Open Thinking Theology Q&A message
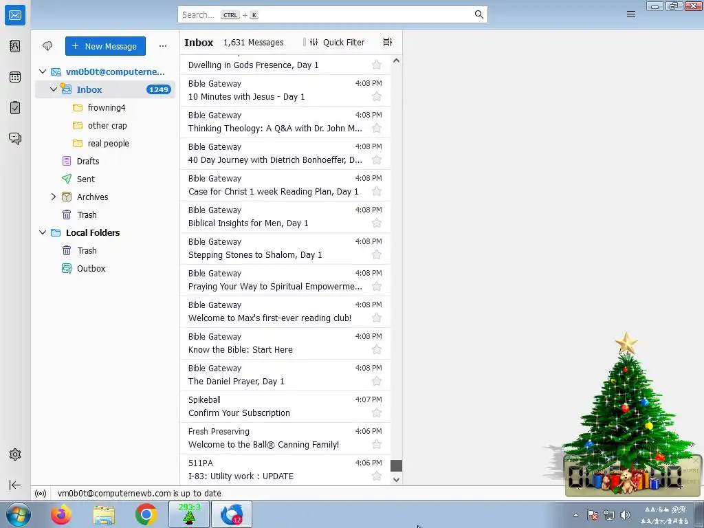The width and height of the screenshot is (704, 528). click(285, 122)
